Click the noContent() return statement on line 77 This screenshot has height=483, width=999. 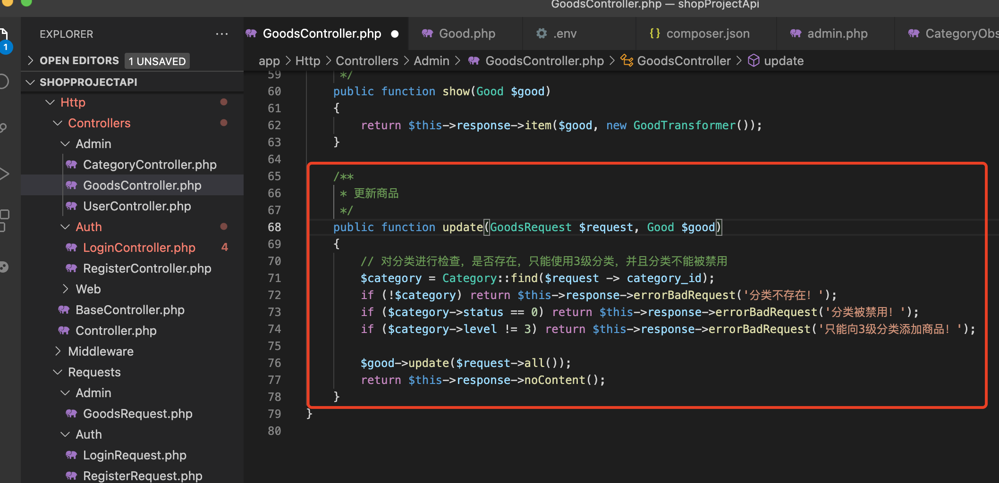coord(483,380)
